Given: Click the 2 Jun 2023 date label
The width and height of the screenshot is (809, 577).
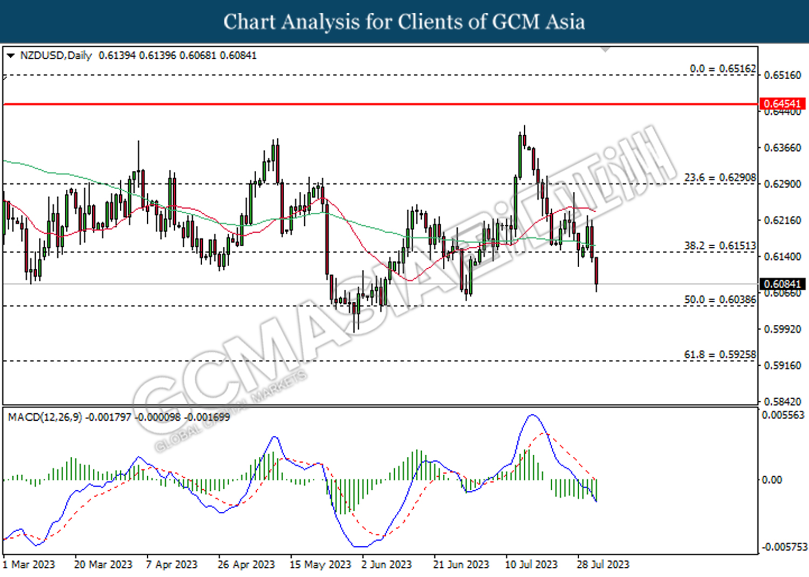Looking at the screenshot, I should pos(387,564).
